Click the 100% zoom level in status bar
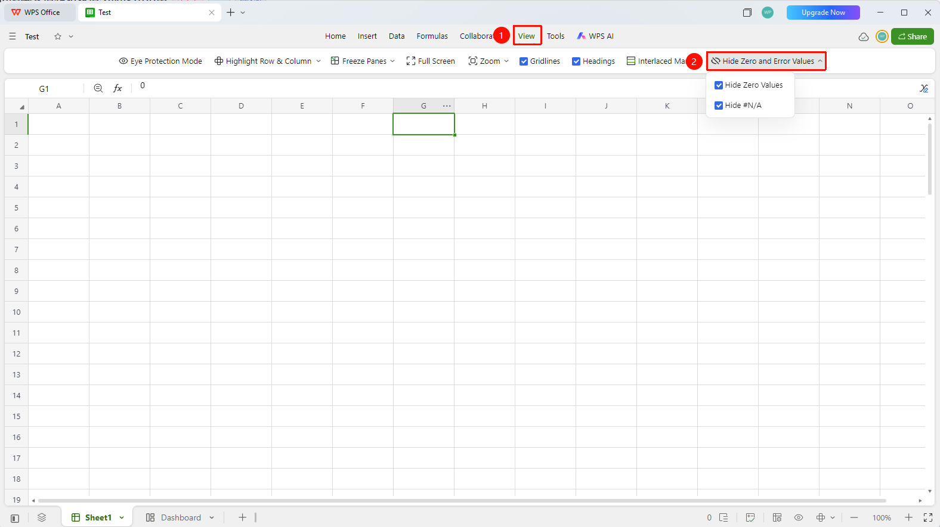The image size is (940, 527). tap(882, 518)
